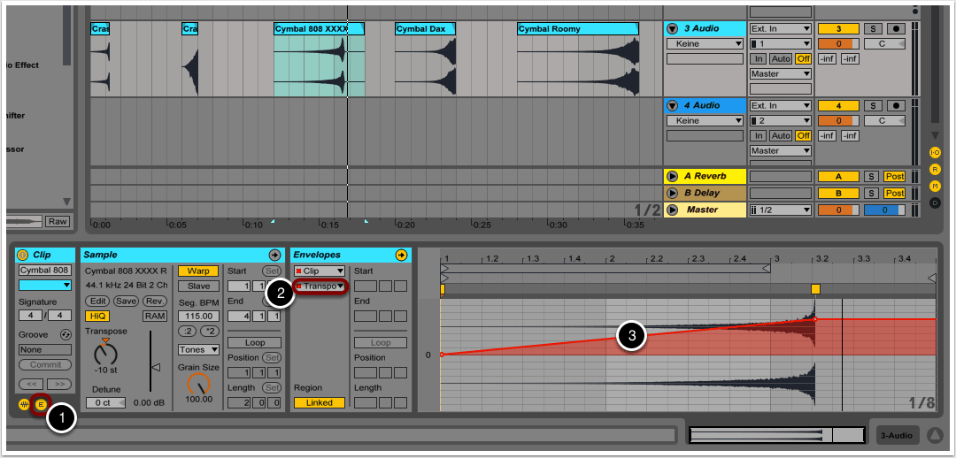
Task: Enable HiQ sample interpolation
Action: point(97,316)
